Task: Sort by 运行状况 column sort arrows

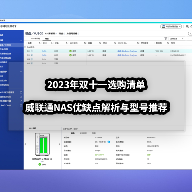Action: point(85,43)
